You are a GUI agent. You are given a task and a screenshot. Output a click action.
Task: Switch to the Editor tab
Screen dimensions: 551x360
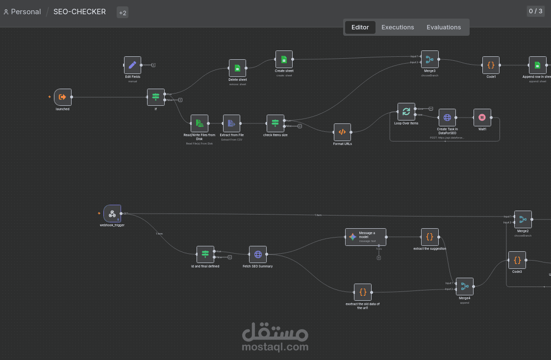tap(360, 27)
